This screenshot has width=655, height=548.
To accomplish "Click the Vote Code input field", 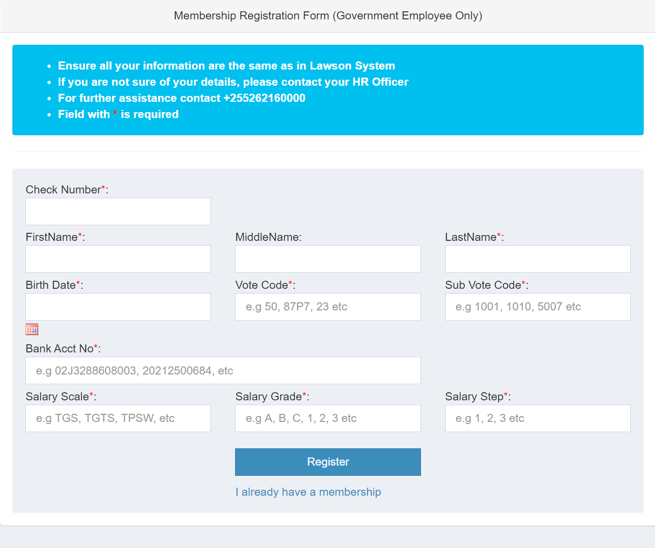I will [327, 307].
